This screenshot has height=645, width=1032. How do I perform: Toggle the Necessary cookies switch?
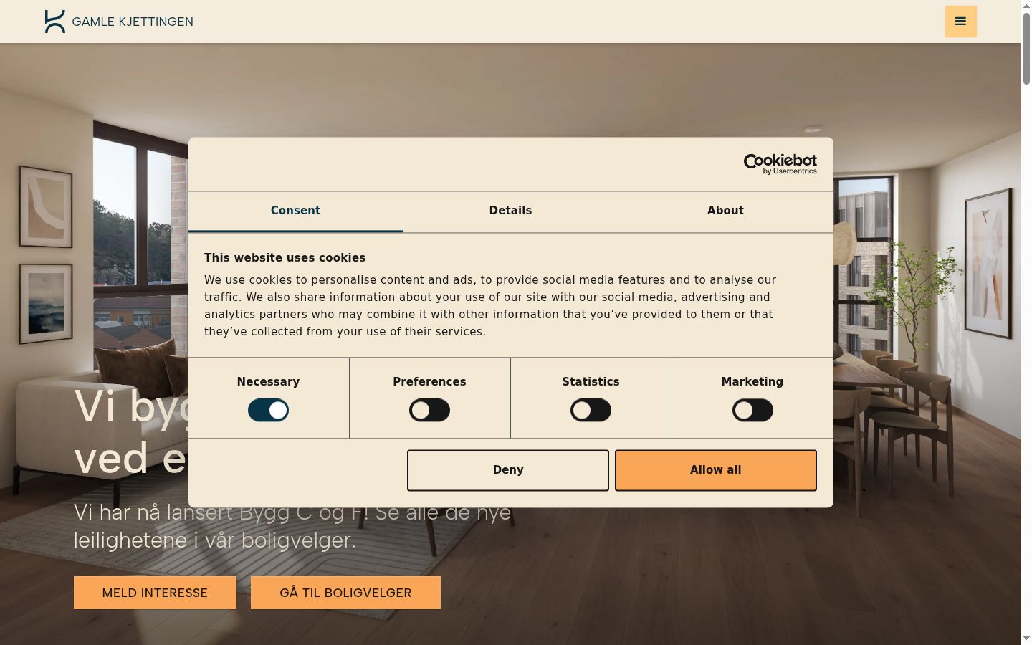[x=268, y=410]
